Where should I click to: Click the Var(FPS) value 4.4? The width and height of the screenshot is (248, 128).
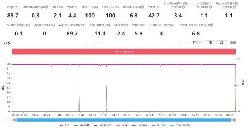click(72, 16)
